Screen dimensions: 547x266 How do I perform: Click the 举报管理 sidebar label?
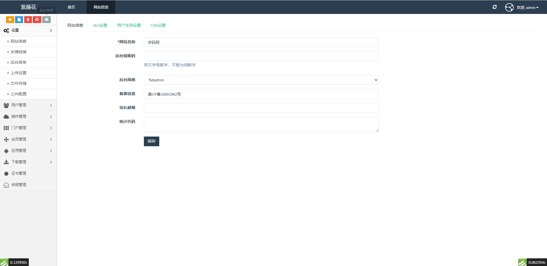(x=19, y=185)
